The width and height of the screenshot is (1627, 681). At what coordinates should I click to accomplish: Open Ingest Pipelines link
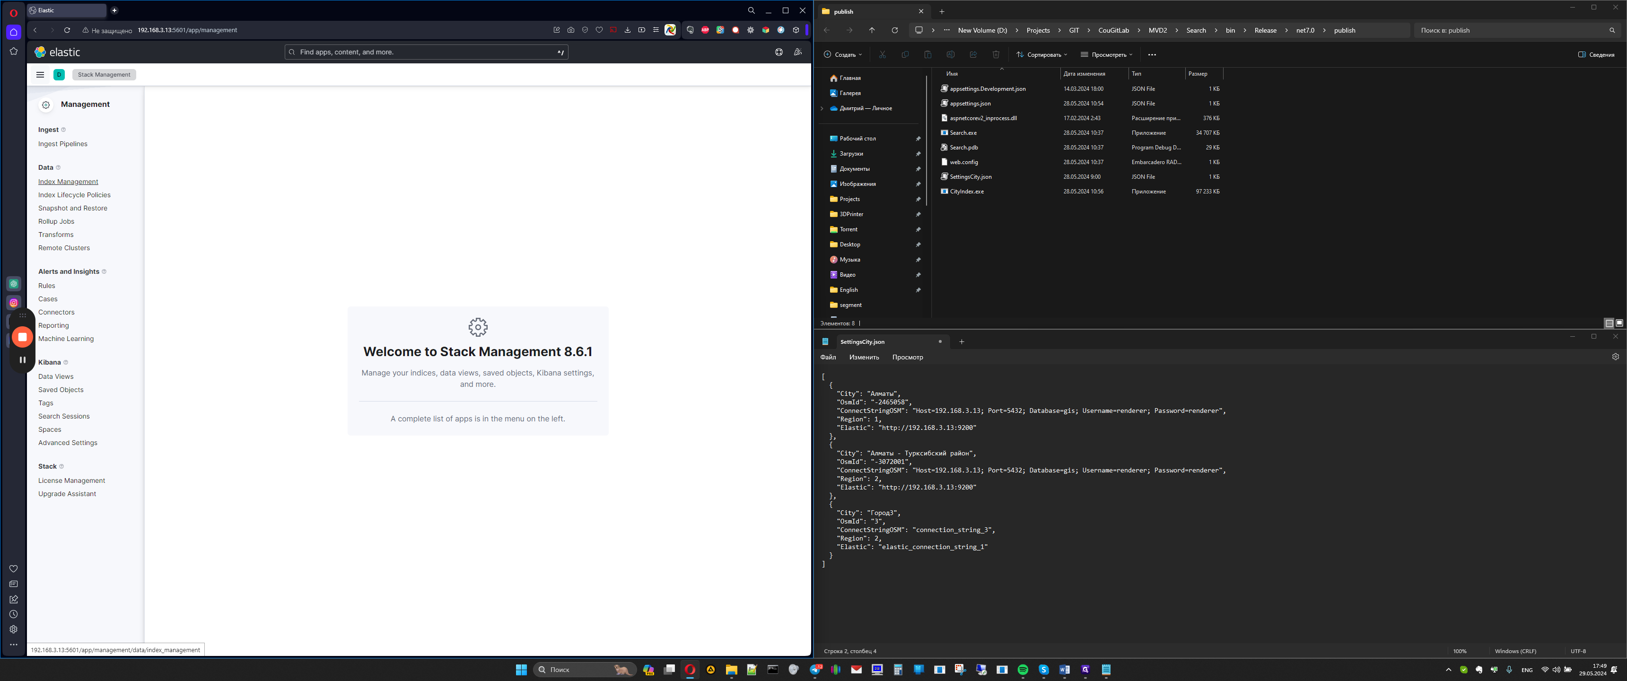pyautogui.click(x=62, y=144)
